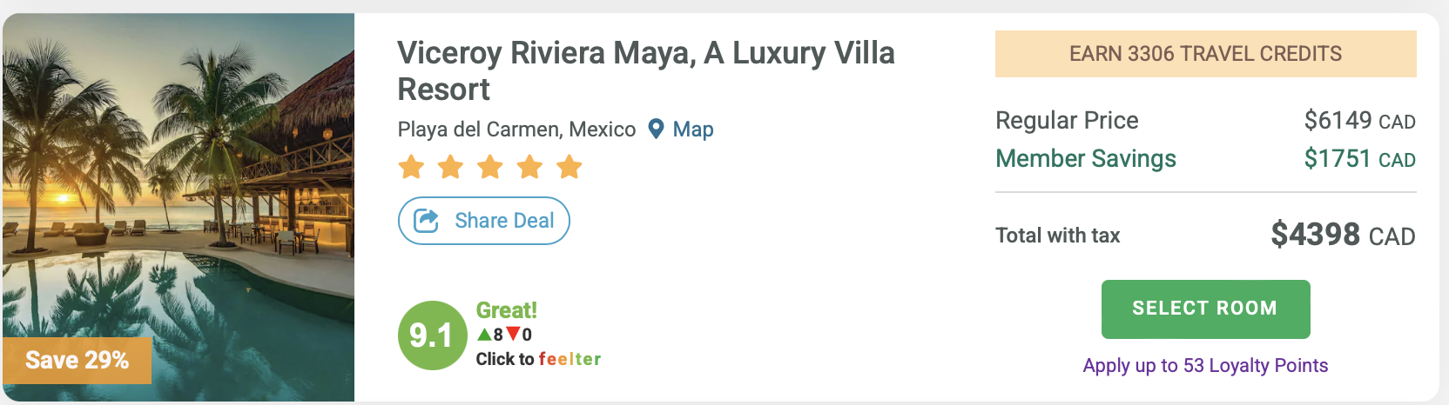This screenshot has height=405, width=1449.
Task: Open the Click to feelter reviews link
Action: [538, 359]
